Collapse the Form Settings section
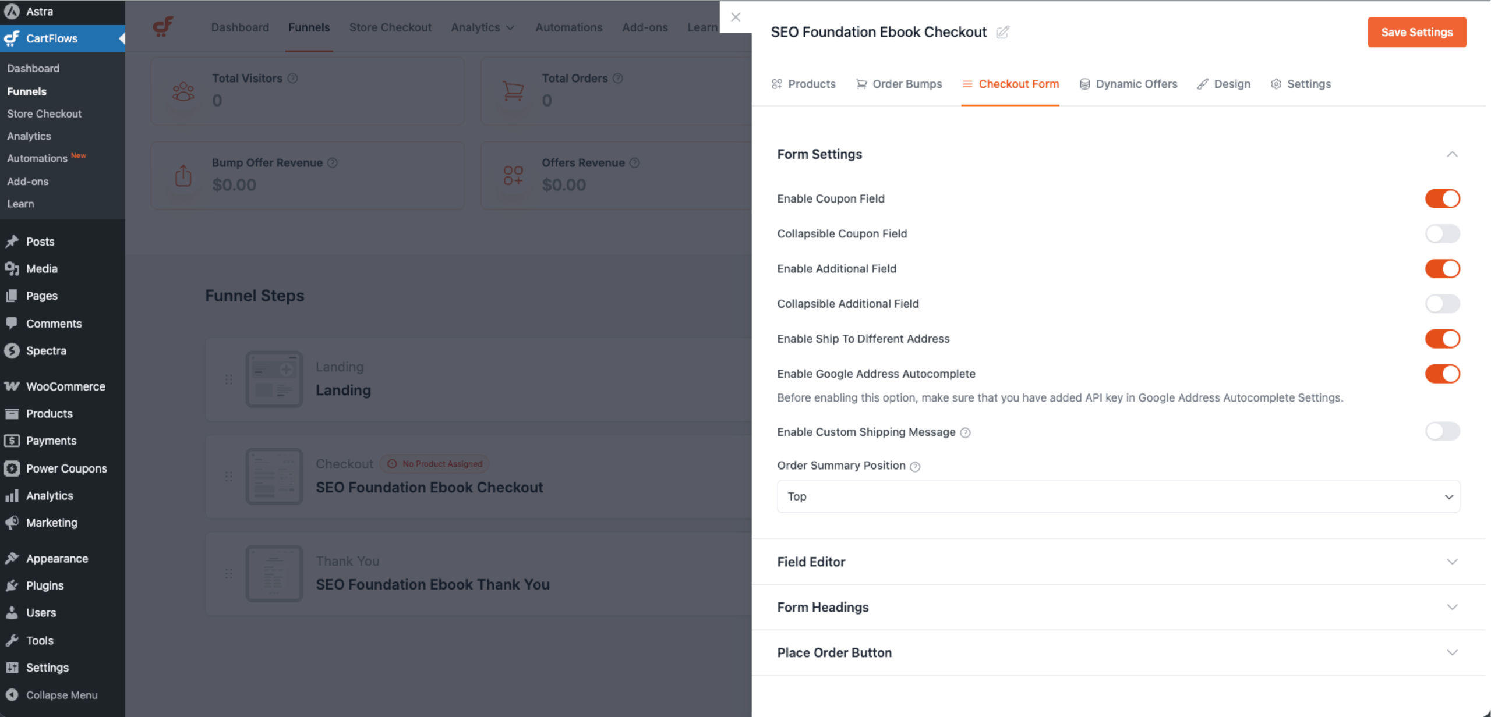 point(1452,154)
